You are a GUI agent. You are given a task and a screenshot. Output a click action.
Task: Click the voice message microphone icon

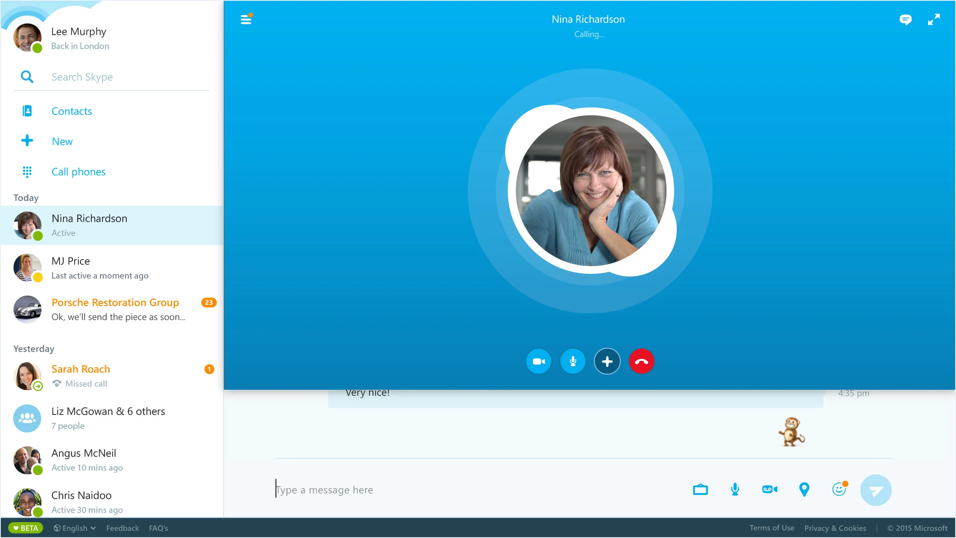click(735, 489)
